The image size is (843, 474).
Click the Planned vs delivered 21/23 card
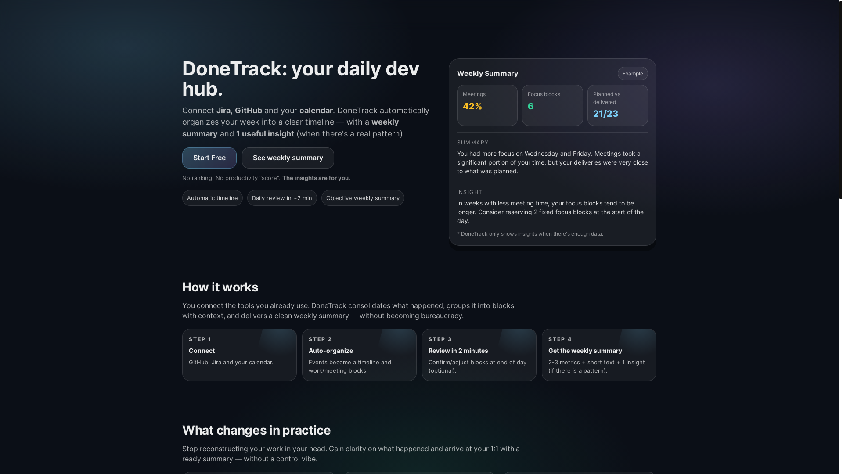pos(618,105)
